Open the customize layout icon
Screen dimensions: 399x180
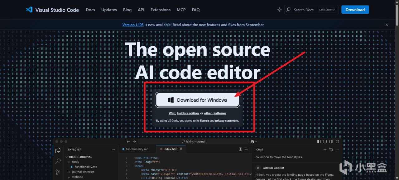(337, 141)
